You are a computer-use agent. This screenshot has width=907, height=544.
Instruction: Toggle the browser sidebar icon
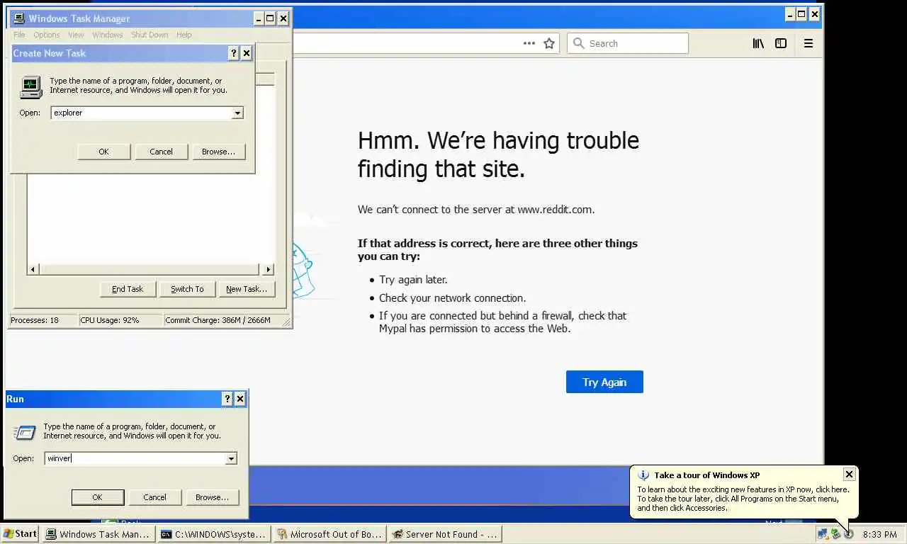781,43
